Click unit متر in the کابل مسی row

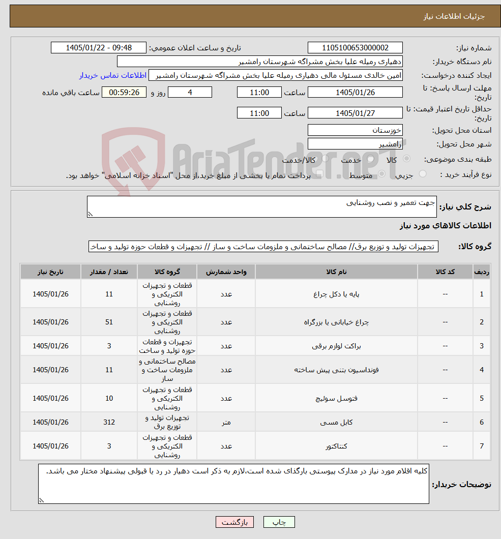[x=226, y=422]
